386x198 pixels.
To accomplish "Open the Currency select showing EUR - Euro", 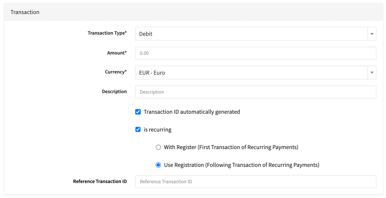I will (251, 73).
